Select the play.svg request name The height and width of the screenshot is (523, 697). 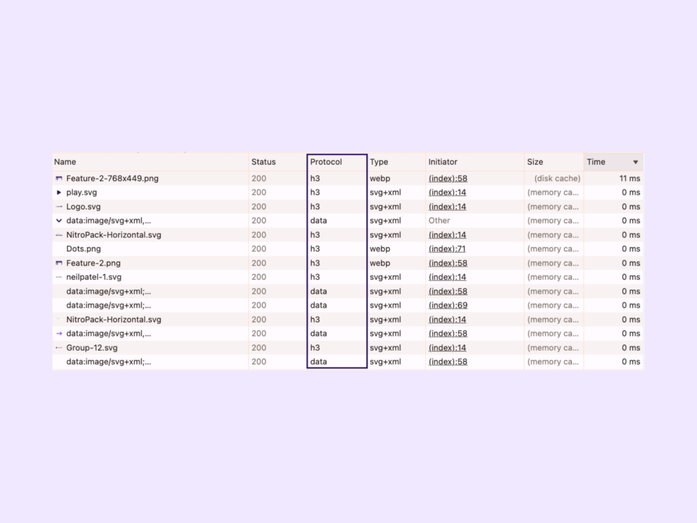82,193
